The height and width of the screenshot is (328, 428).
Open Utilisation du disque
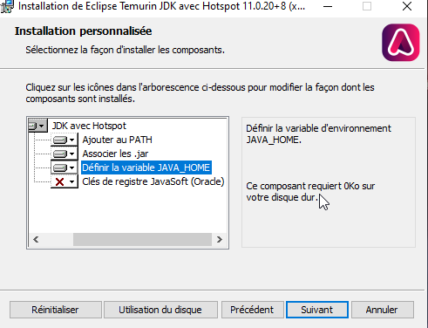click(x=160, y=310)
